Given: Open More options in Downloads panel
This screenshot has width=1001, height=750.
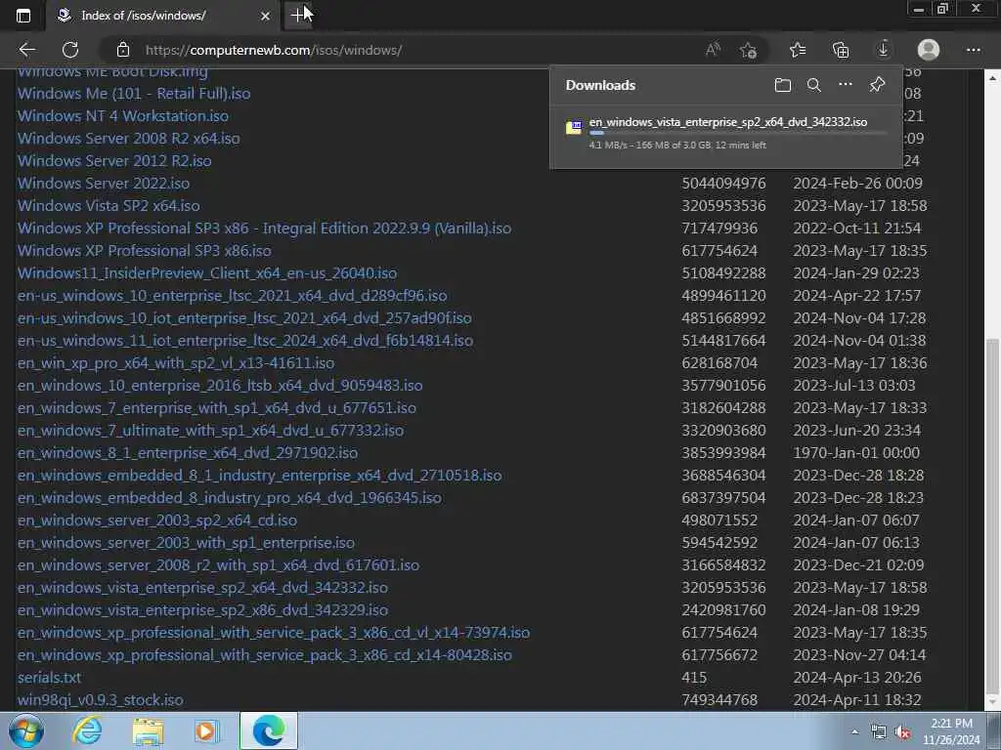Looking at the screenshot, I should tap(846, 84).
